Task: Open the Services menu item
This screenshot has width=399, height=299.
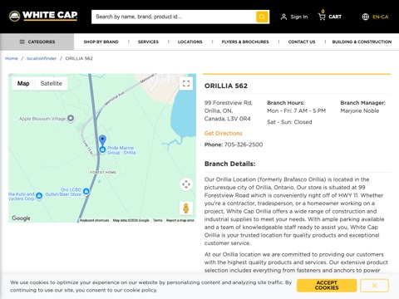Action: coord(148,42)
